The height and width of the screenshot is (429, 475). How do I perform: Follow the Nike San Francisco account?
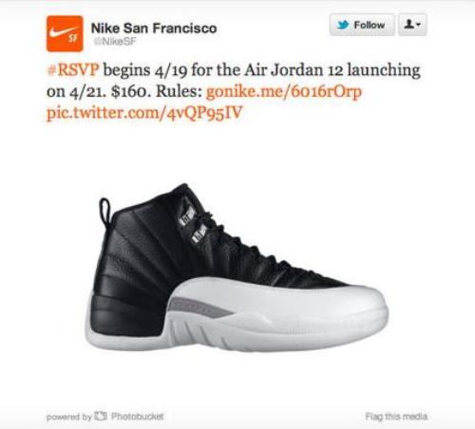click(x=362, y=25)
